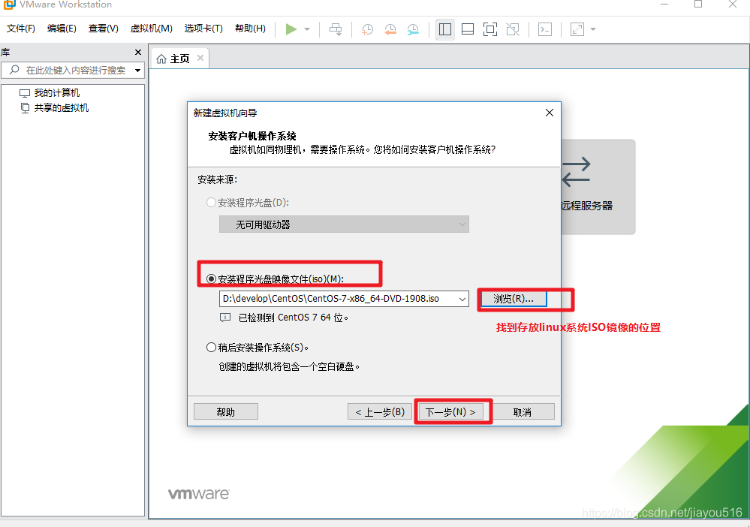Screen dimensions: 750x527
Task: Toggle the thumbnail bar view icon
Action: point(467,29)
